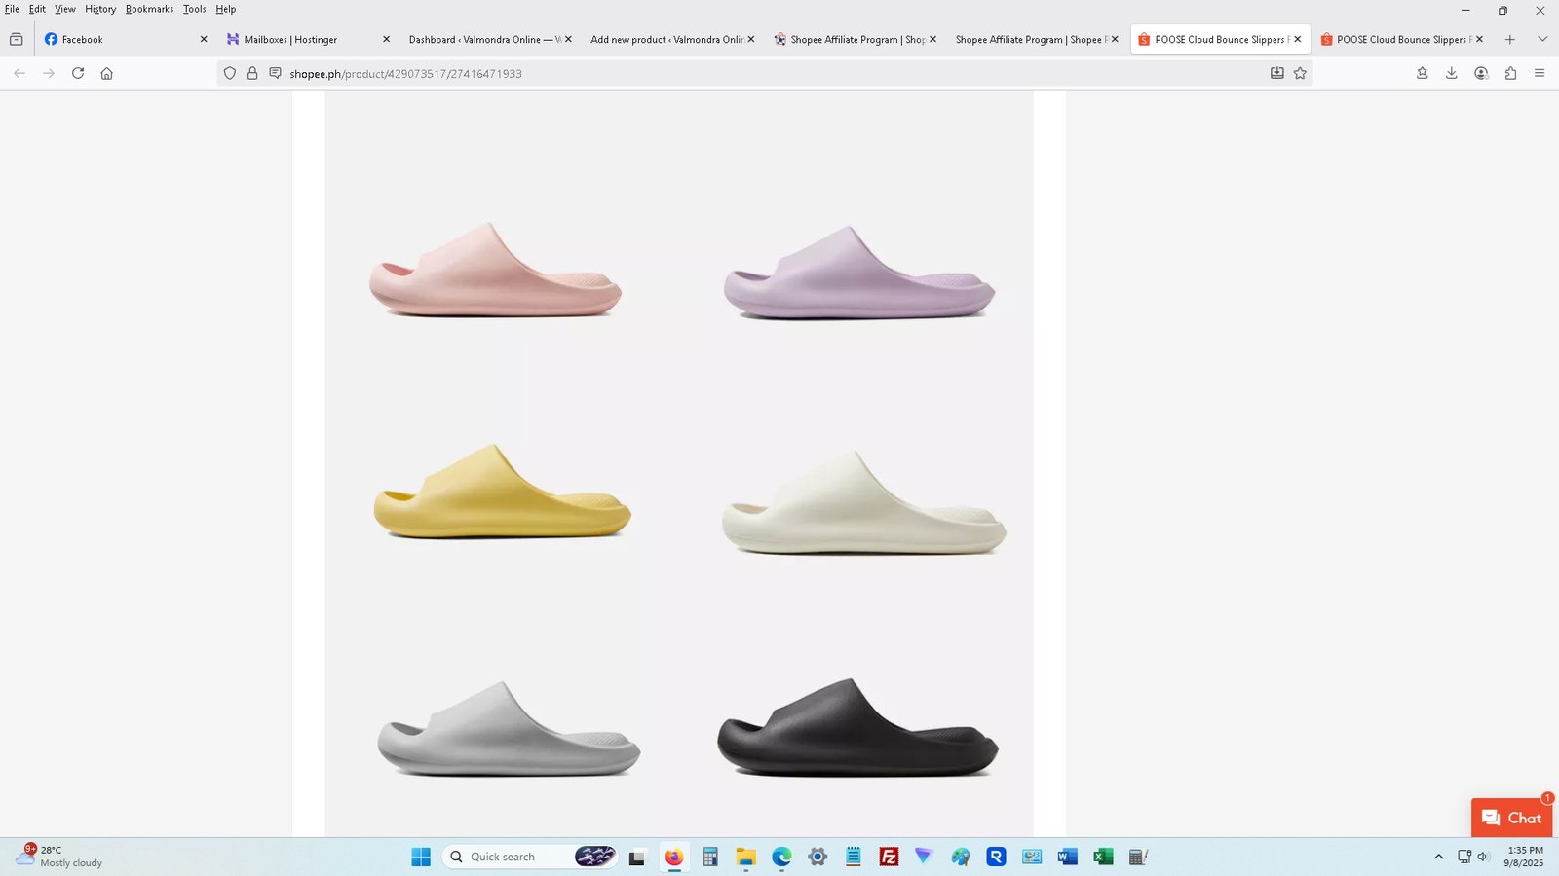
Task: Open the Firefox downloads panel
Action: click(1451, 73)
